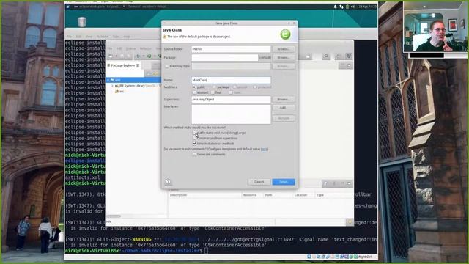Open the help icon in New Java Class dialog

pos(168,182)
